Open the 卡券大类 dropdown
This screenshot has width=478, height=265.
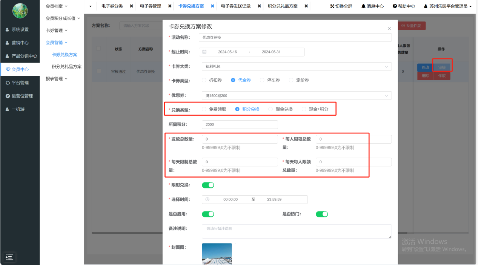pos(297,66)
